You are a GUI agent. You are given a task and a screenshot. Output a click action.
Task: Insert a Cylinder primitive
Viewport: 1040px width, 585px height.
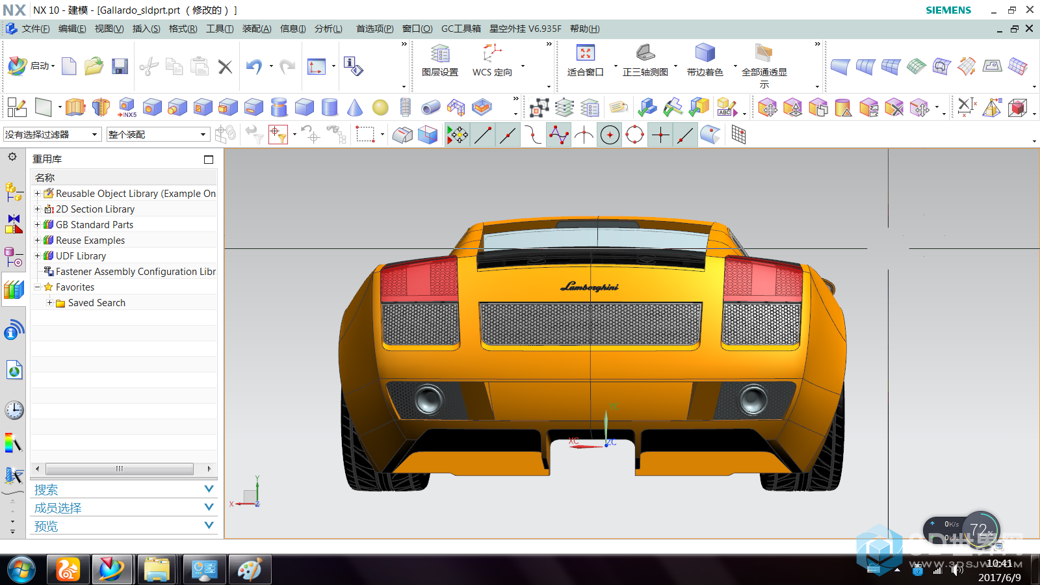(x=330, y=107)
